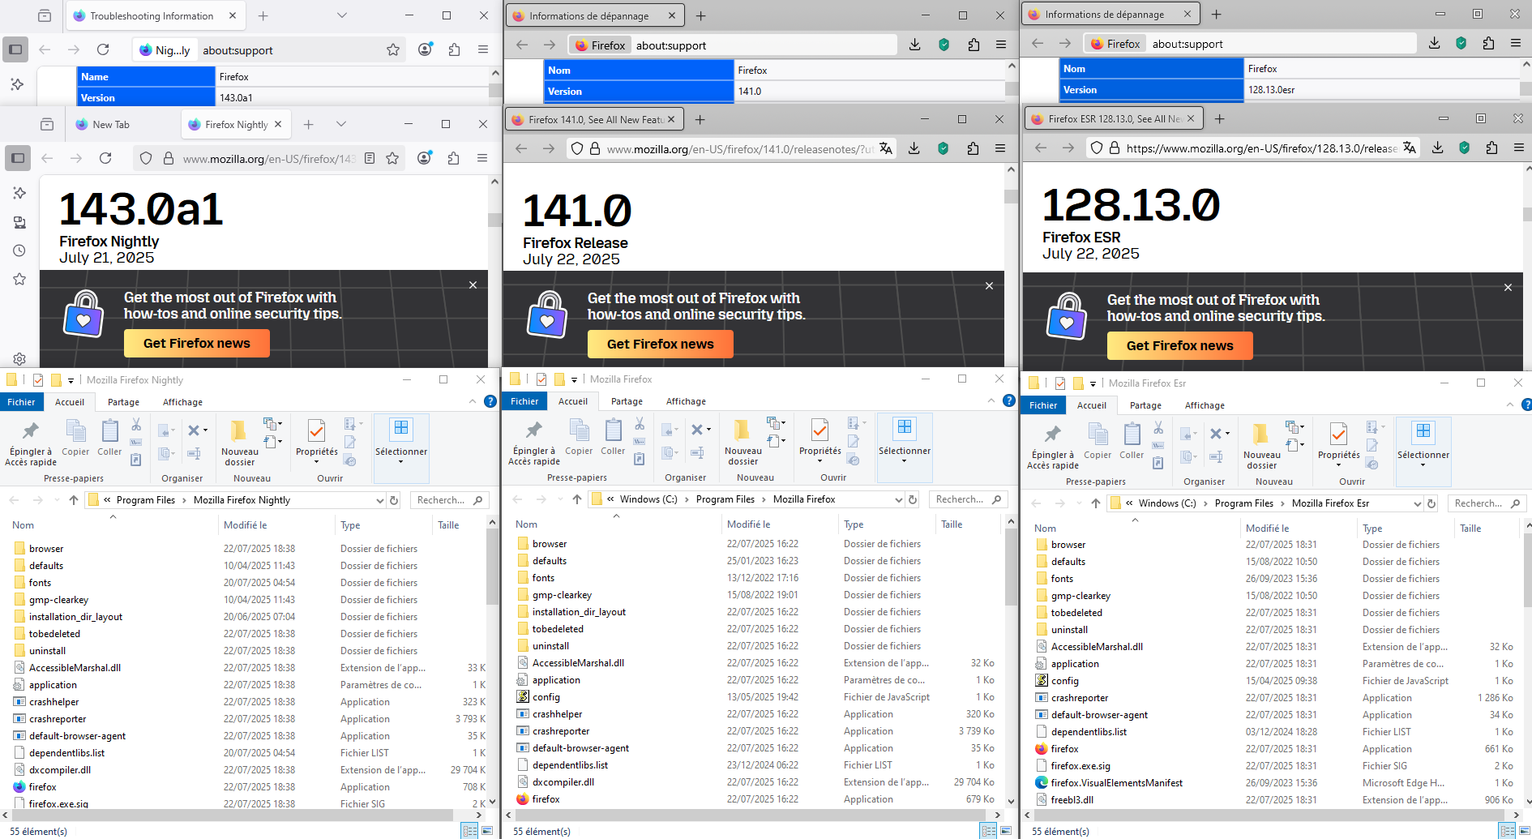Click Get Firefox news on 128.13.0 ESR page
Image resolution: width=1532 pixels, height=839 pixels.
point(1179,345)
